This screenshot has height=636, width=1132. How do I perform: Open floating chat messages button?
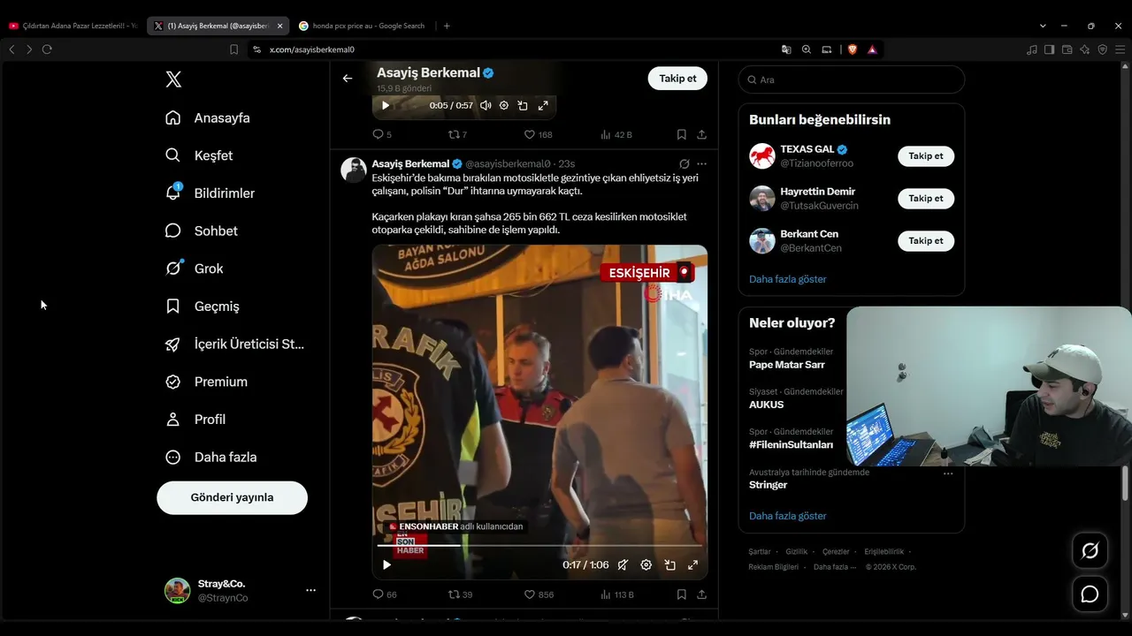1090,594
